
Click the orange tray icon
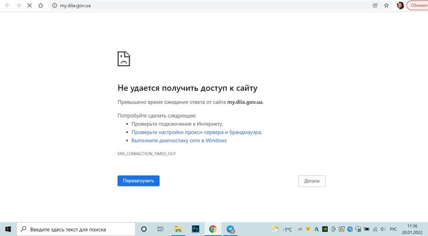pyautogui.click(x=308, y=229)
